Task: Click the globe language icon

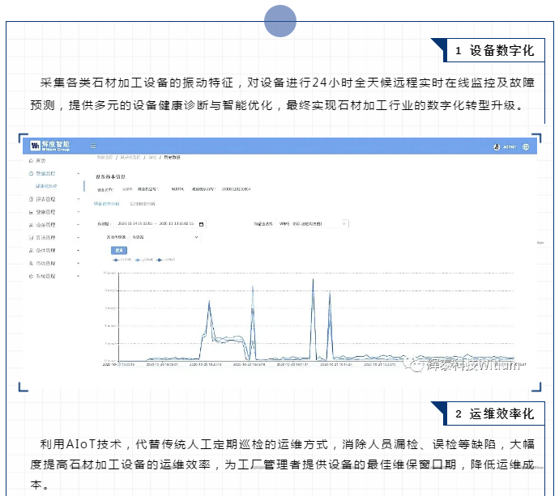Action: coord(525,147)
